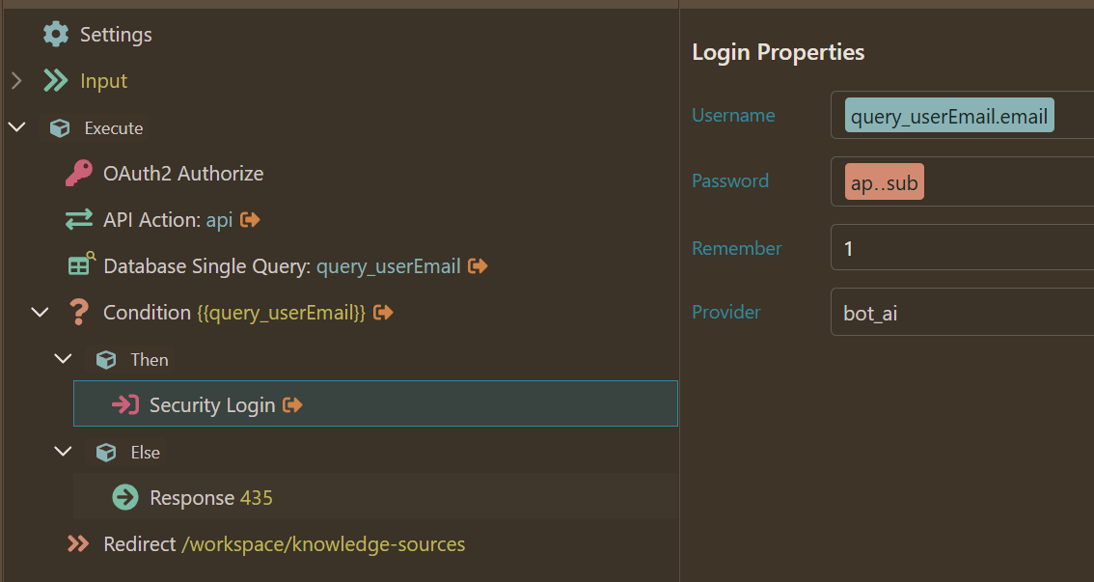Click the API Action arrows icon
The image size is (1094, 582).
(x=79, y=220)
